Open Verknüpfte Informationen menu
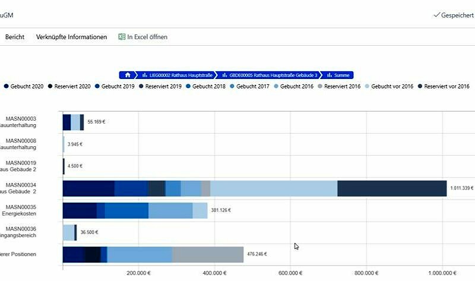The image size is (475, 281). pyautogui.click(x=71, y=37)
